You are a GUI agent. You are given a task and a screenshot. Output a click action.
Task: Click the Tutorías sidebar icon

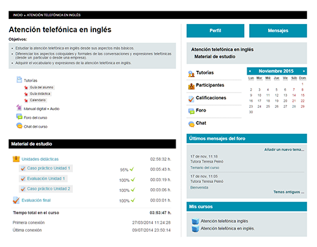click(x=191, y=74)
